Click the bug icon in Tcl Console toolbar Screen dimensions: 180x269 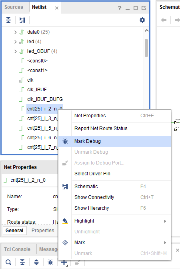tap(50, 262)
